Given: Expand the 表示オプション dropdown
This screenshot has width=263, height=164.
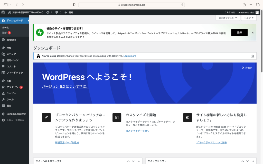Looking at the screenshot, I should point(228,18).
